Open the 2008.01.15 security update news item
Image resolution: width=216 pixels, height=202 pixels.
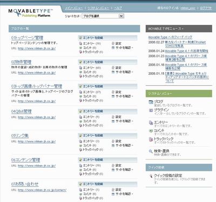(187, 77)
